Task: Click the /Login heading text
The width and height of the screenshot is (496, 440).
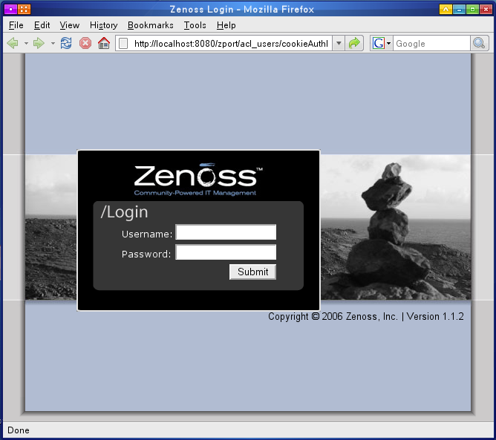Action: (124, 212)
